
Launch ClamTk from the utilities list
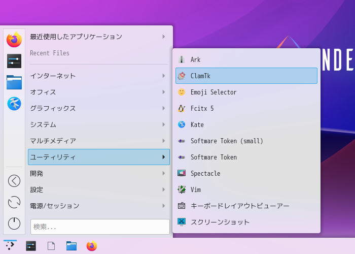coord(246,76)
